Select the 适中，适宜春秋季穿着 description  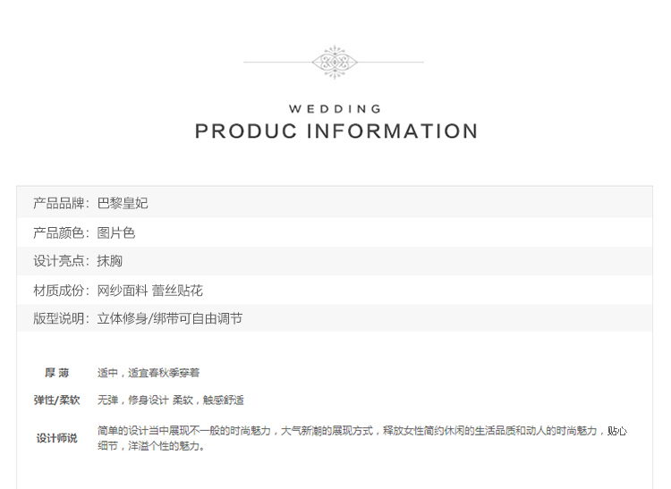tap(148, 373)
